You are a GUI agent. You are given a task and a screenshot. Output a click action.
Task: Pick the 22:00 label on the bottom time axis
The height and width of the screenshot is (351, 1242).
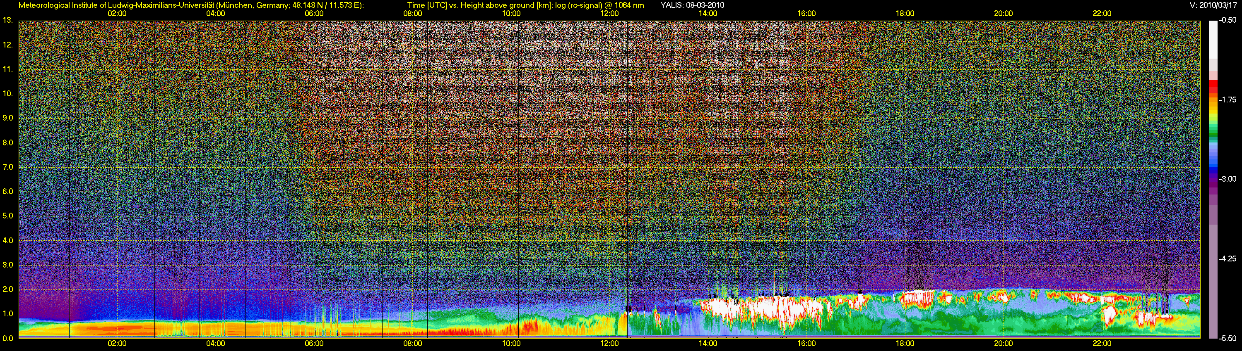pyautogui.click(x=1102, y=344)
